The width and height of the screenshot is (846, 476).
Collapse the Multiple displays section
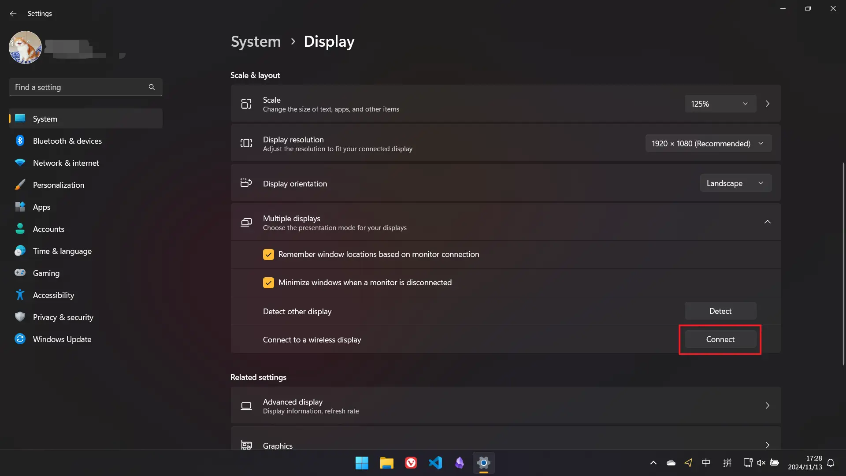pyautogui.click(x=768, y=222)
